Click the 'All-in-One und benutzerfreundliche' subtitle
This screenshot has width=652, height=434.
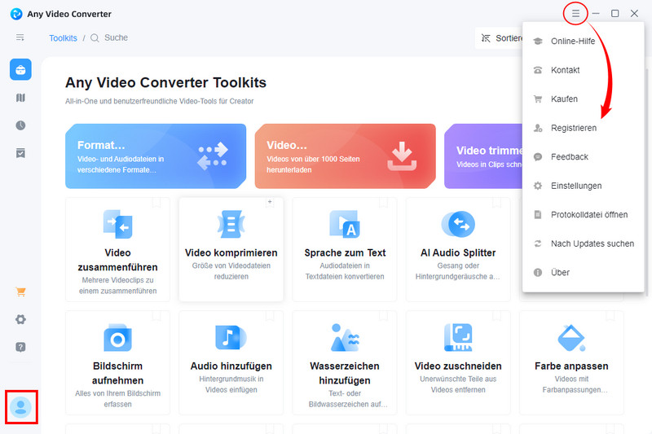click(x=159, y=101)
